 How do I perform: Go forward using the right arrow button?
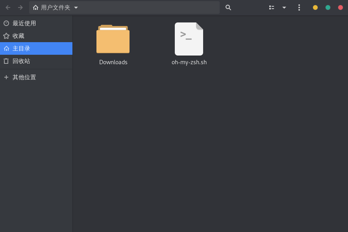pos(20,7)
